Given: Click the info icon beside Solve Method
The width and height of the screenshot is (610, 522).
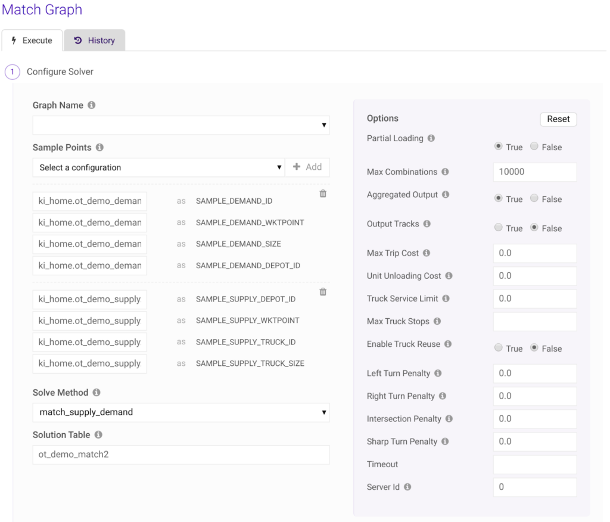Looking at the screenshot, I should coord(97,393).
